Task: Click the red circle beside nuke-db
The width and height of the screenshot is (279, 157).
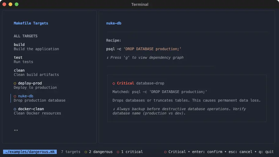Action: click(15, 96)
